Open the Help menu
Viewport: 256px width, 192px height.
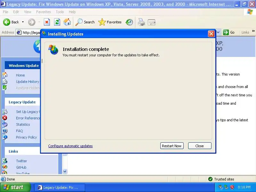click(x=72, y=12)
